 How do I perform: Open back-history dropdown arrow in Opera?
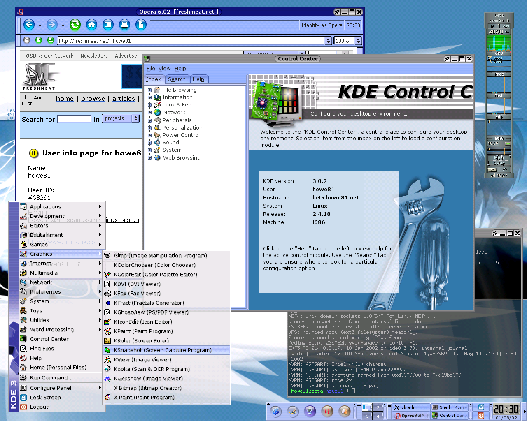tap(40, 26)
